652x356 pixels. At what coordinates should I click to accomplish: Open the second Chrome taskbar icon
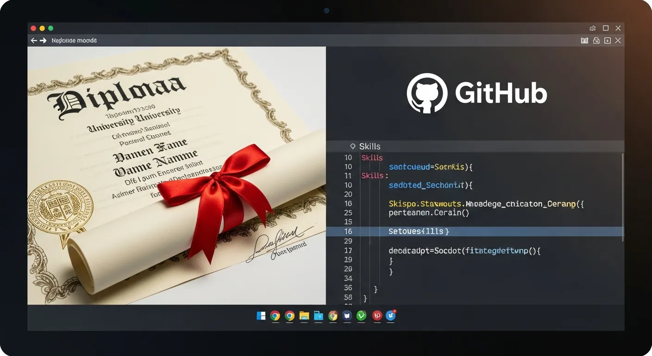click(x=289, y=316)
